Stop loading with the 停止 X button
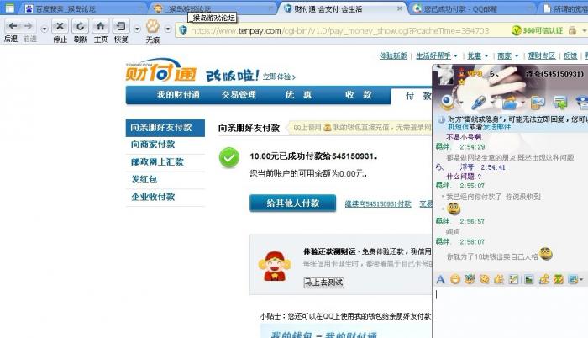 coord(60,26)
